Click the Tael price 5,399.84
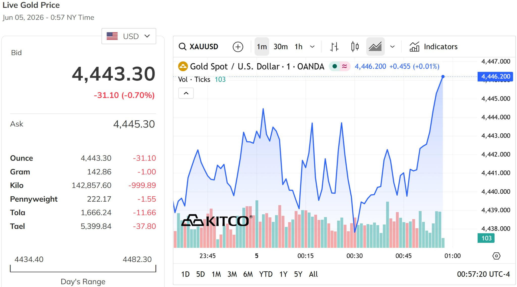The width and height of the screenshot is (517, 287). coord(96,226)
